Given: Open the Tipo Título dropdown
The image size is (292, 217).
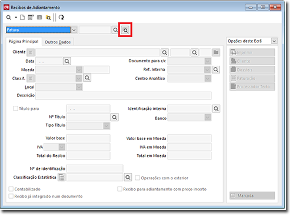Looking at the screenshot, I should [x=107, y=126].
